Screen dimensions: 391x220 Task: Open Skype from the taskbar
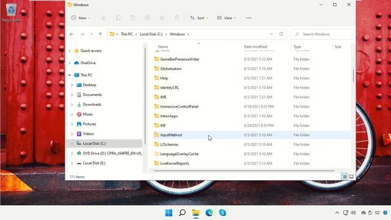[222, 213]
